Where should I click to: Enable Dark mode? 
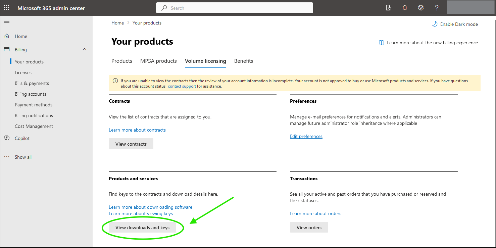pyautogui.click(x=455, y=24)
